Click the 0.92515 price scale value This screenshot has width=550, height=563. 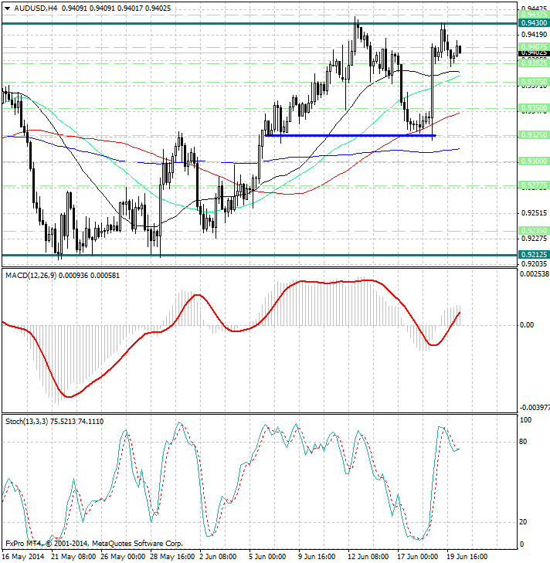[534, 213]
